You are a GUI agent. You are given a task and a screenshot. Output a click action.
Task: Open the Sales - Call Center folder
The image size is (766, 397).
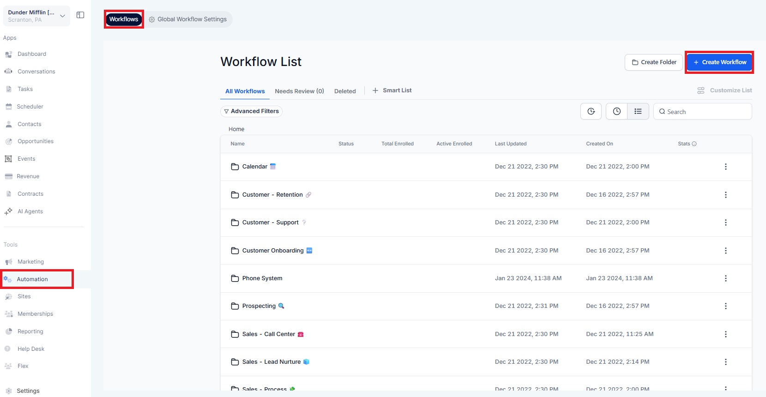268,334
